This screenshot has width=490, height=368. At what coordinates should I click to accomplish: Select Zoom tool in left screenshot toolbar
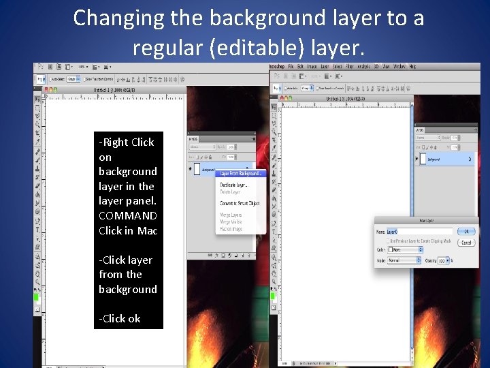point(37,282)
